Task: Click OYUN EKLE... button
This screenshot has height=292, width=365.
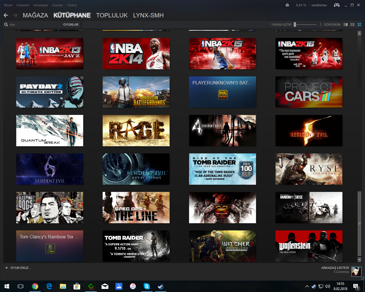Action: click(21, 268)
